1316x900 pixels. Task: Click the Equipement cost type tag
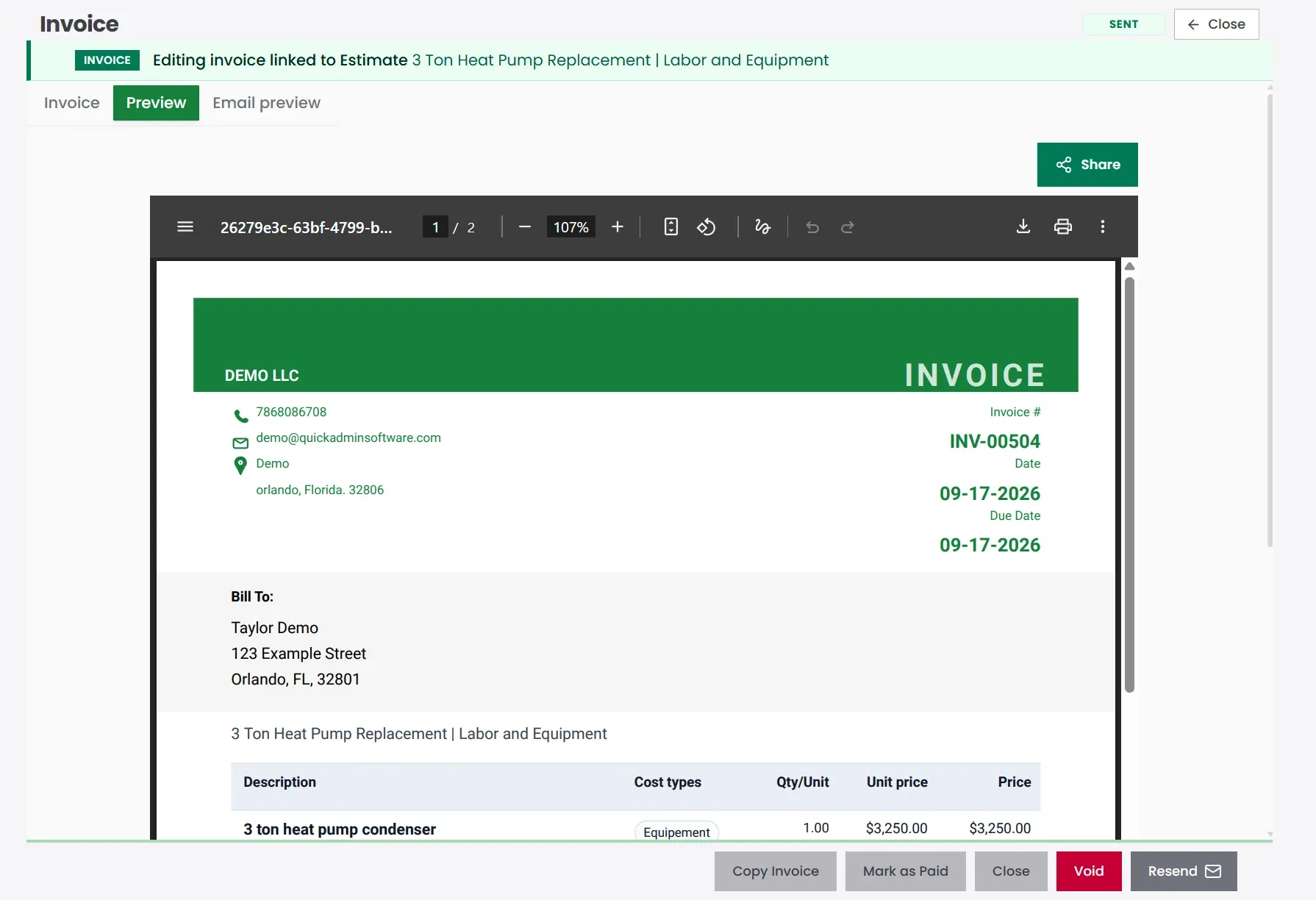[x=676, y=832]
